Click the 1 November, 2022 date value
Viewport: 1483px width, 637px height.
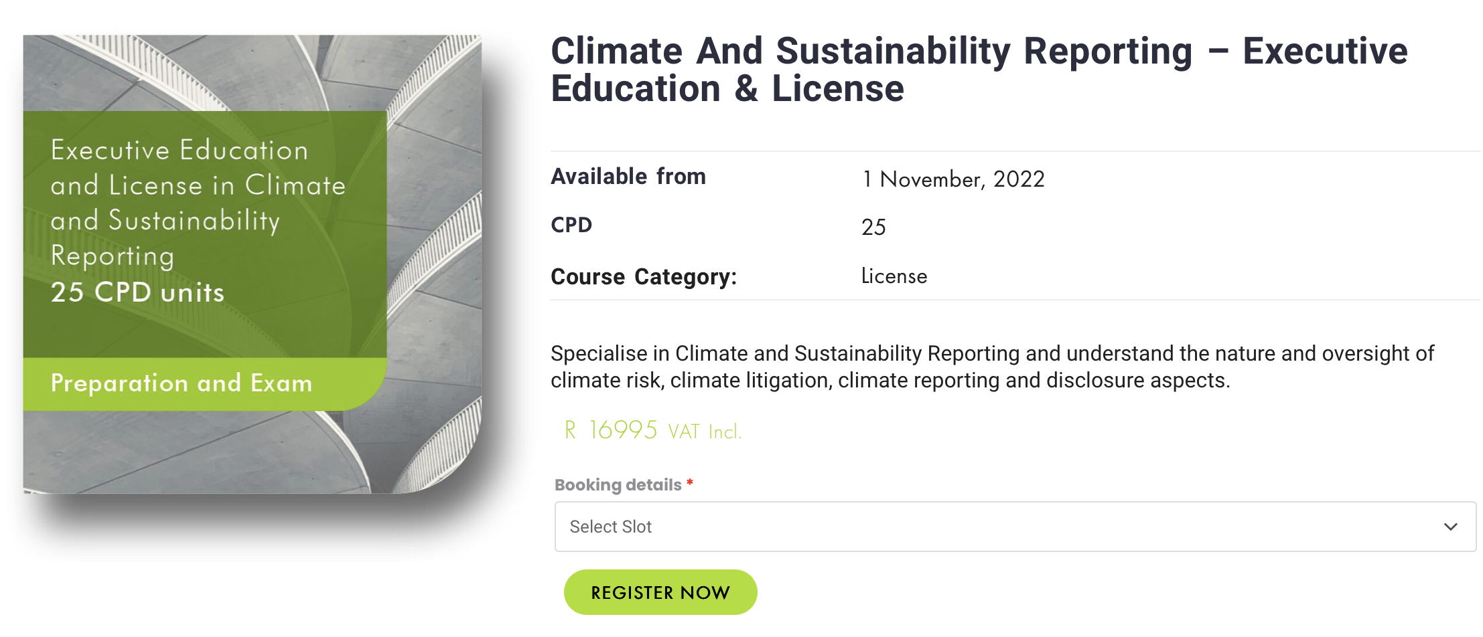click(x=952, y=179)
